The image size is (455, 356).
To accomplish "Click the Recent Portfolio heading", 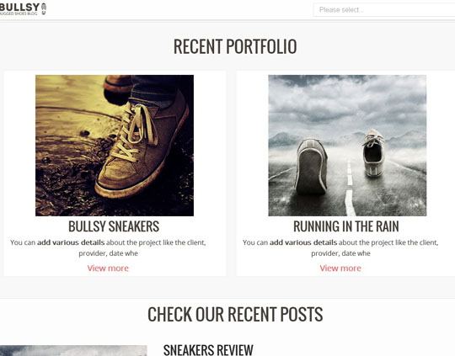I will pos(235,46).
